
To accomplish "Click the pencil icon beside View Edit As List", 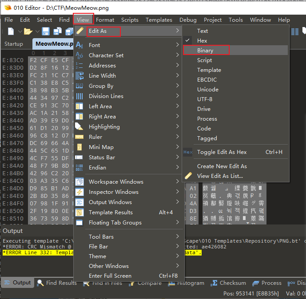I will point(188,176).
